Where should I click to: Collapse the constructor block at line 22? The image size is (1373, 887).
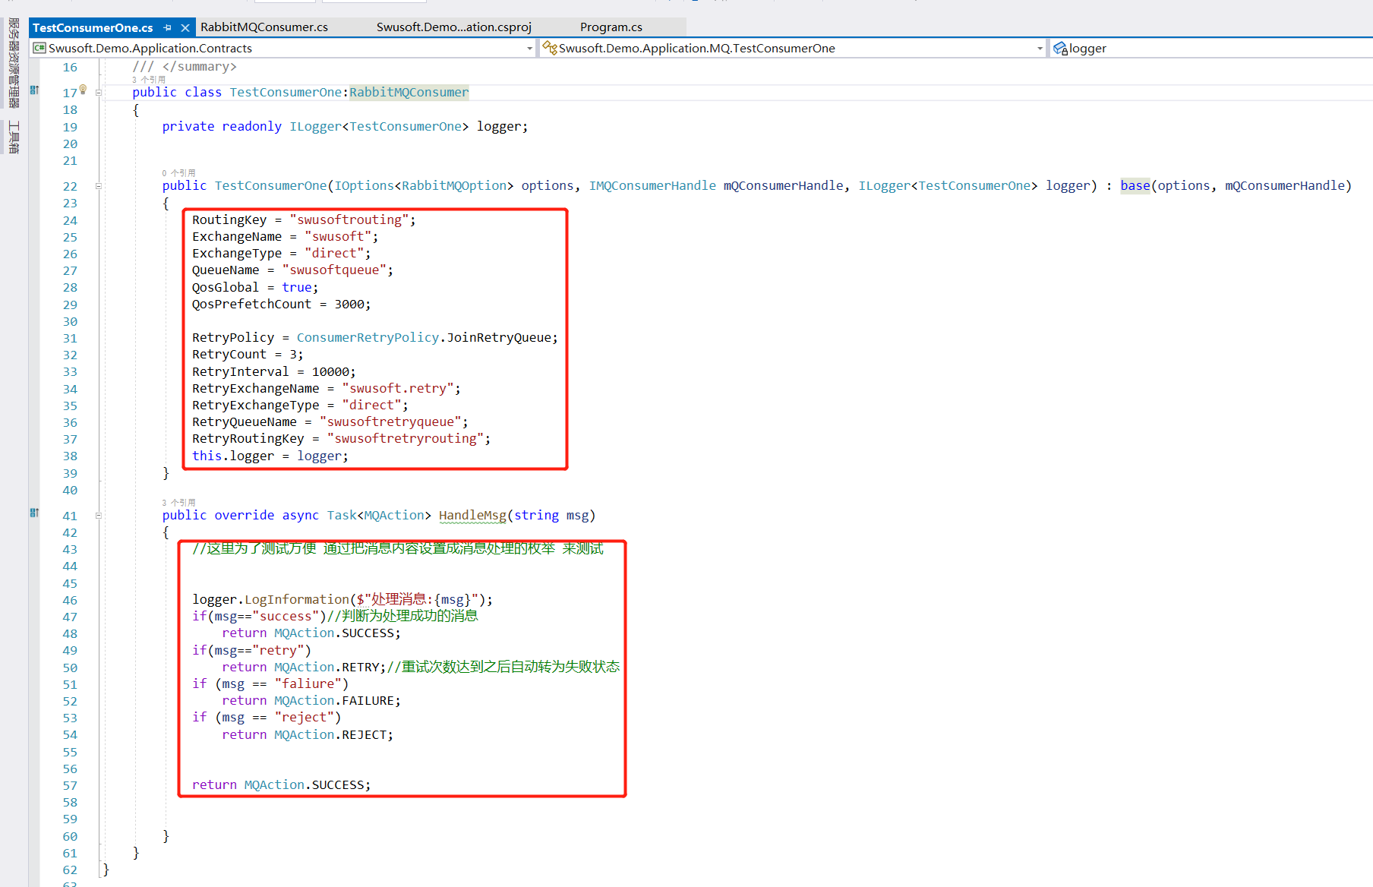[99, 186]
